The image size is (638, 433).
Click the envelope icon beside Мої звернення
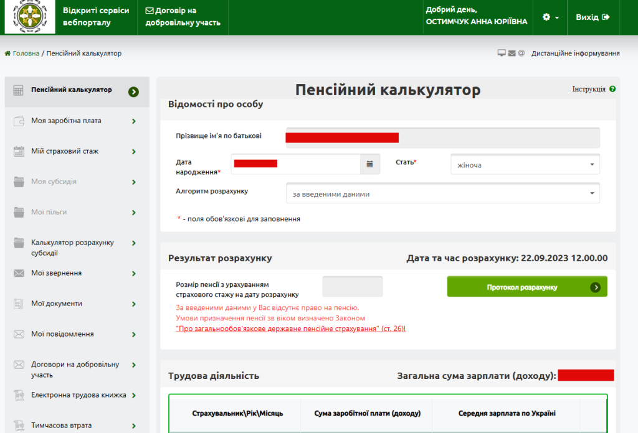coord(19,272)
